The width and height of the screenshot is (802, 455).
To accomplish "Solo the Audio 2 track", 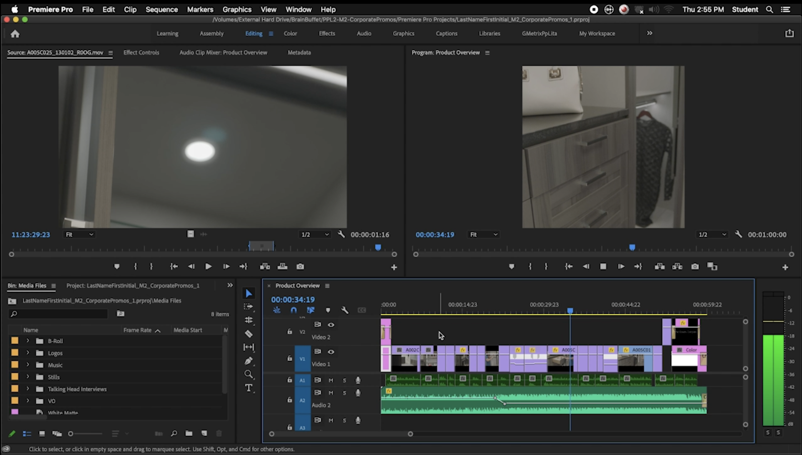I will [x=344, y=393].
